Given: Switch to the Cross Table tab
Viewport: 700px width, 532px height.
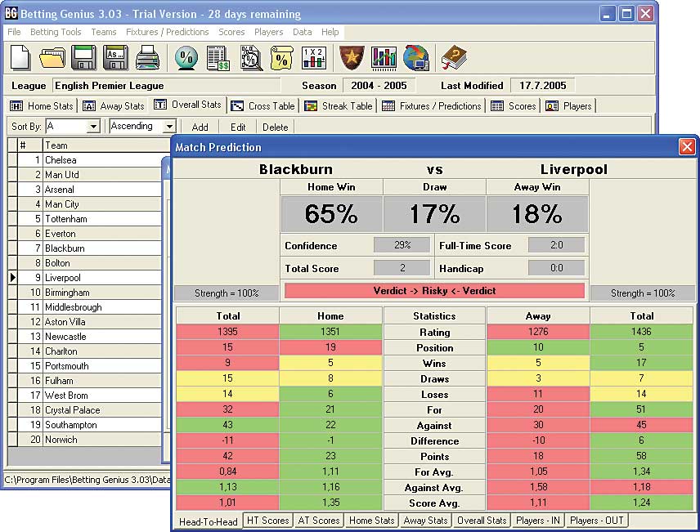Looking at the screenshot, I should 263,105.
